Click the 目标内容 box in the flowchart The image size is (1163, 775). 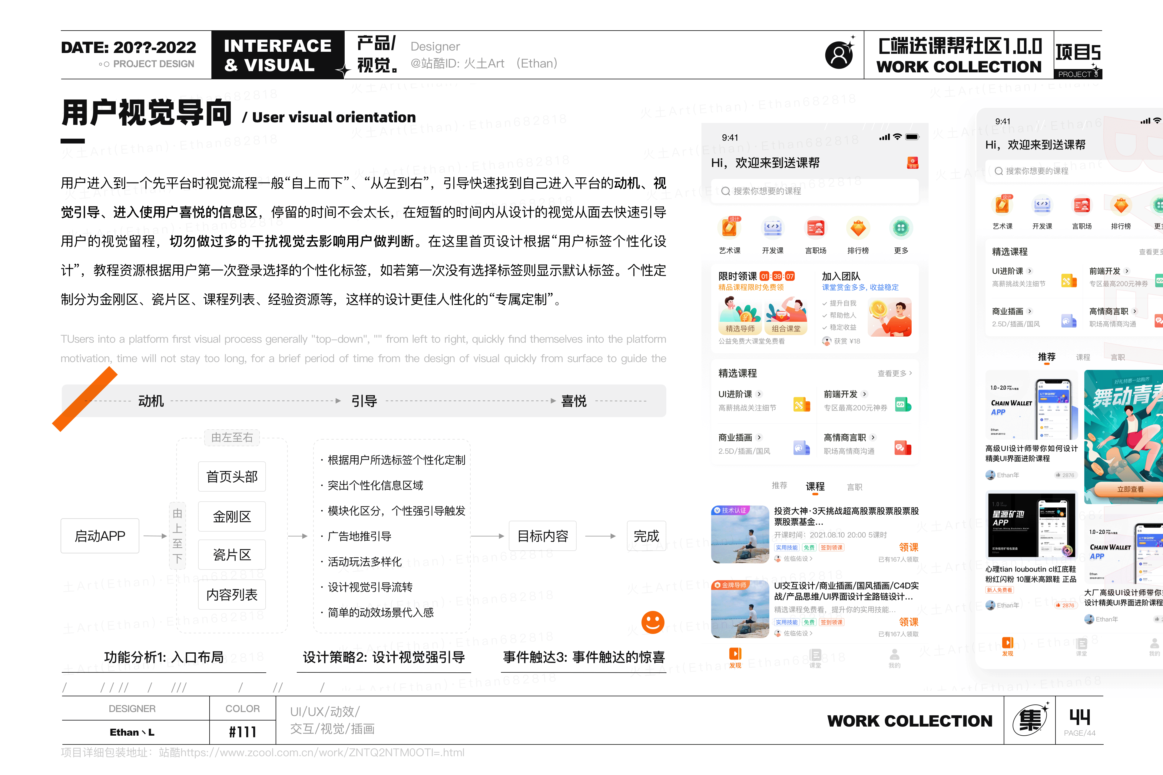[542, 536]
